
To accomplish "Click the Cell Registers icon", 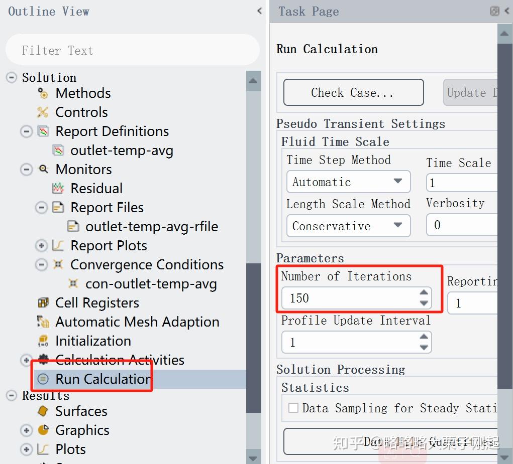I will (43, 303).
